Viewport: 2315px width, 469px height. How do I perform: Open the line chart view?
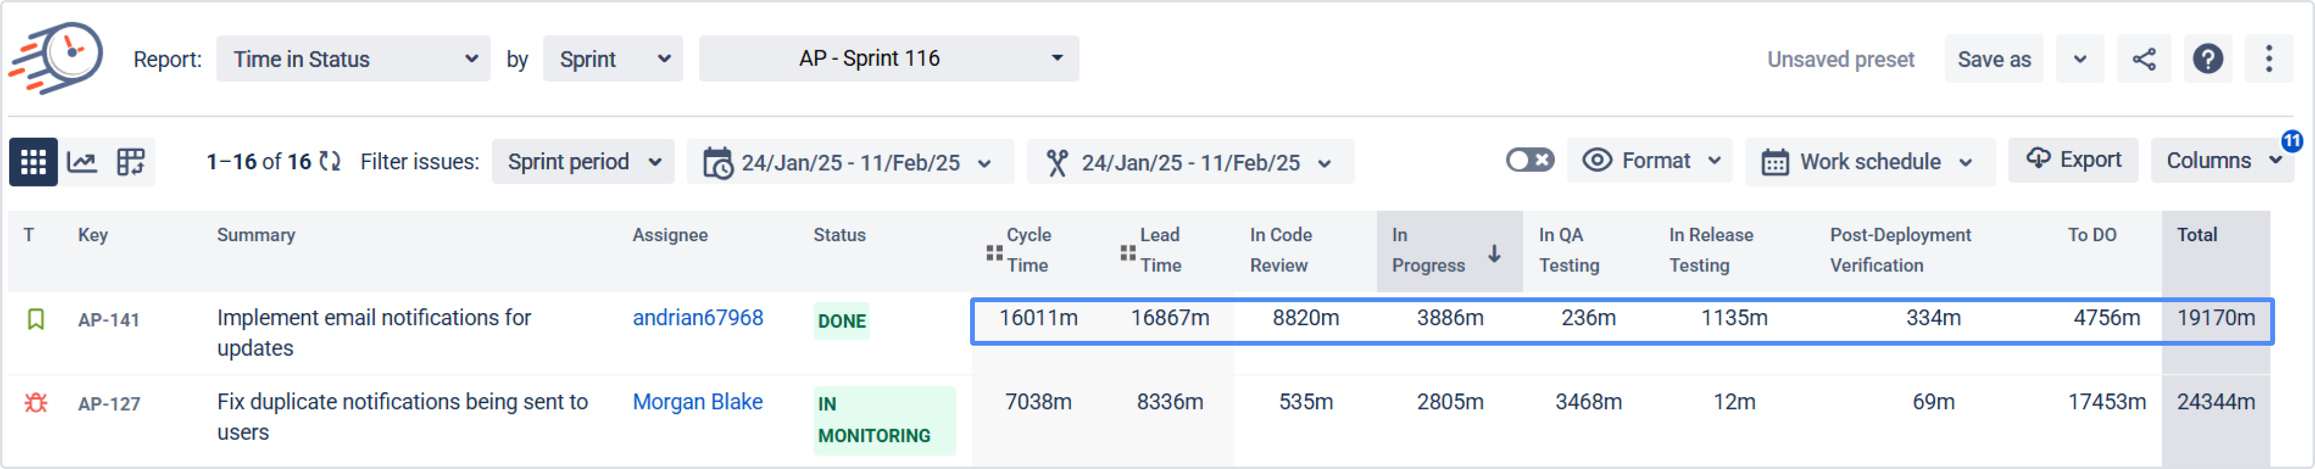point(82,162)
